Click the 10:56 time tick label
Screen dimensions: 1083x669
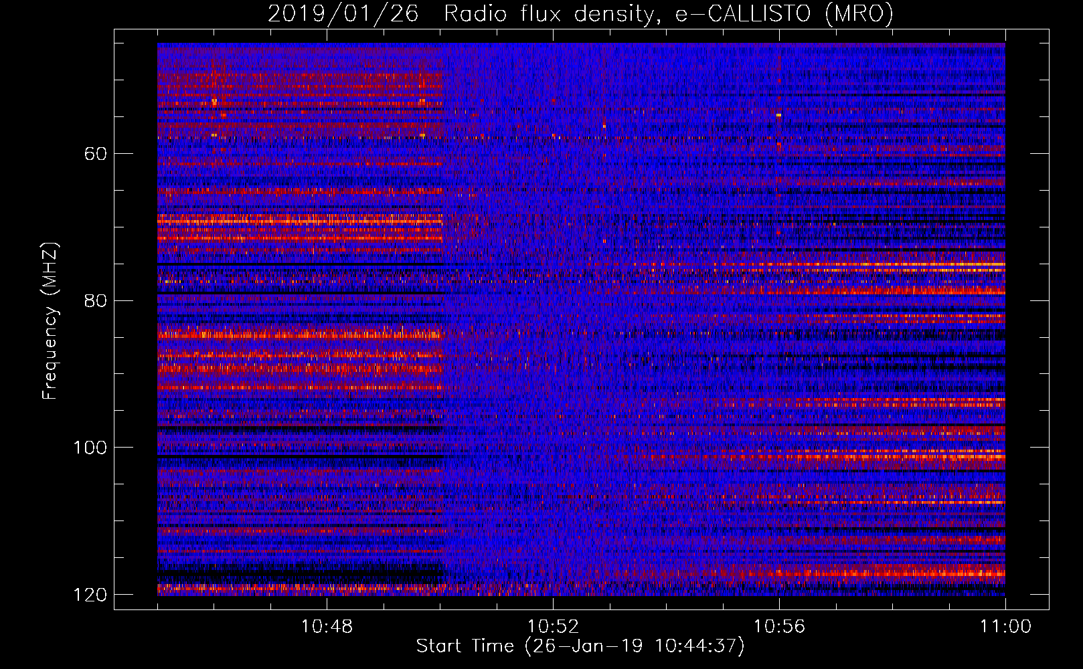pos(779,627)
